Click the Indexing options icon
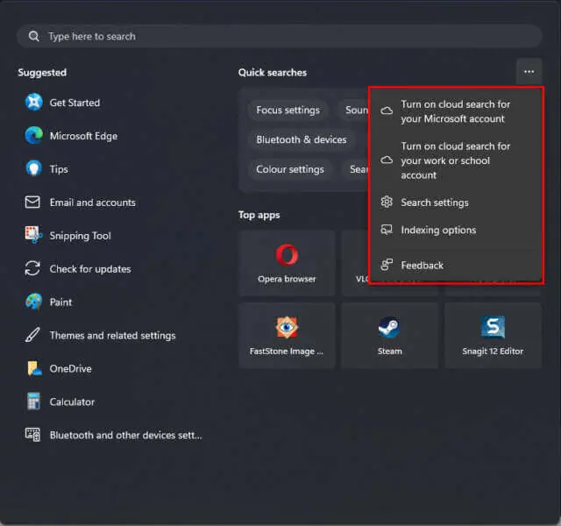Viewport: 561px width, 526px height. coord(387,230)
